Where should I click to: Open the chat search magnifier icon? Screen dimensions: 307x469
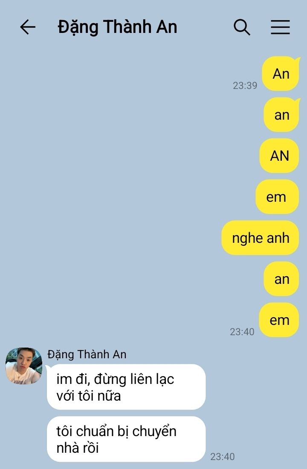tap(242, 27)
